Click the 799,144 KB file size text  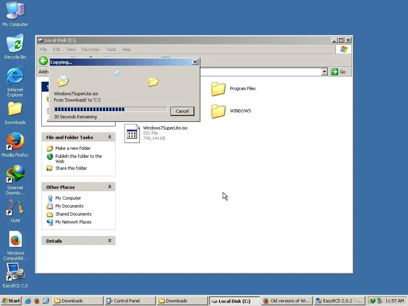[x=154, y=138]
